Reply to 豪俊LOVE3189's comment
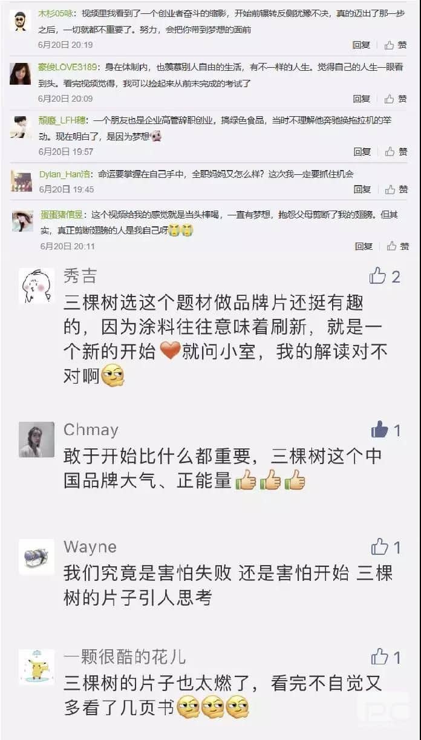 [x=362, y=99]
